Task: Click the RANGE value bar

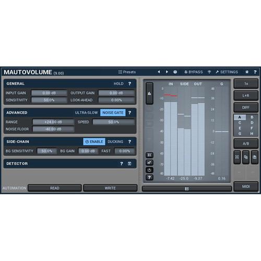Action: (53, 122)
